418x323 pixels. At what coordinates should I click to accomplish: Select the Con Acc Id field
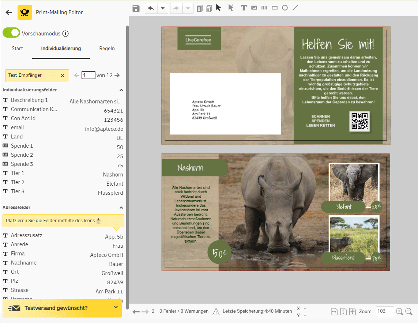pyautogui.click(x=63, y=119)
